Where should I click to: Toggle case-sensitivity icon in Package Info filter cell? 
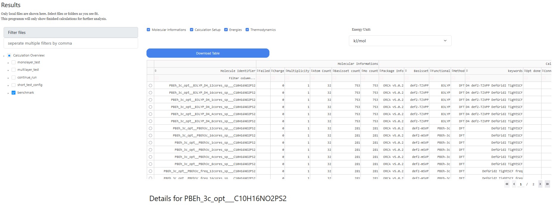[x=381, y=78]
